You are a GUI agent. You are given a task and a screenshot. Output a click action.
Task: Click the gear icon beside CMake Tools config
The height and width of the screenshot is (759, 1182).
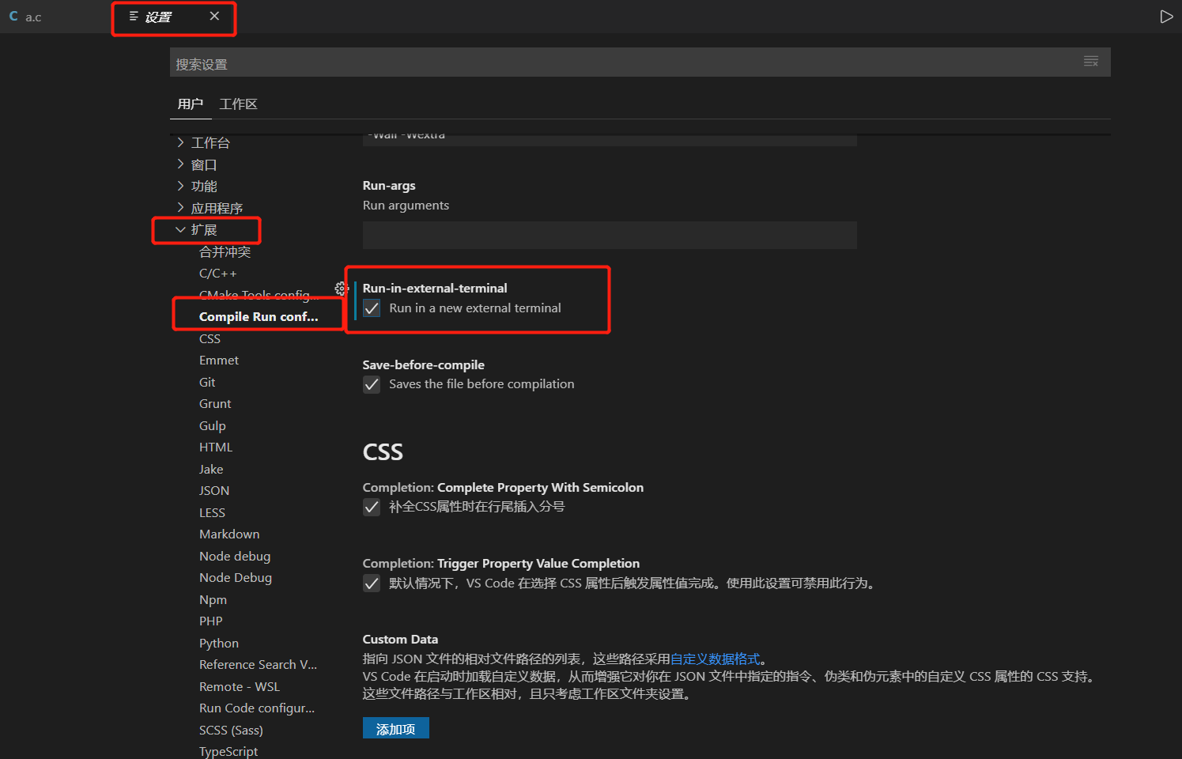[342, 289]
